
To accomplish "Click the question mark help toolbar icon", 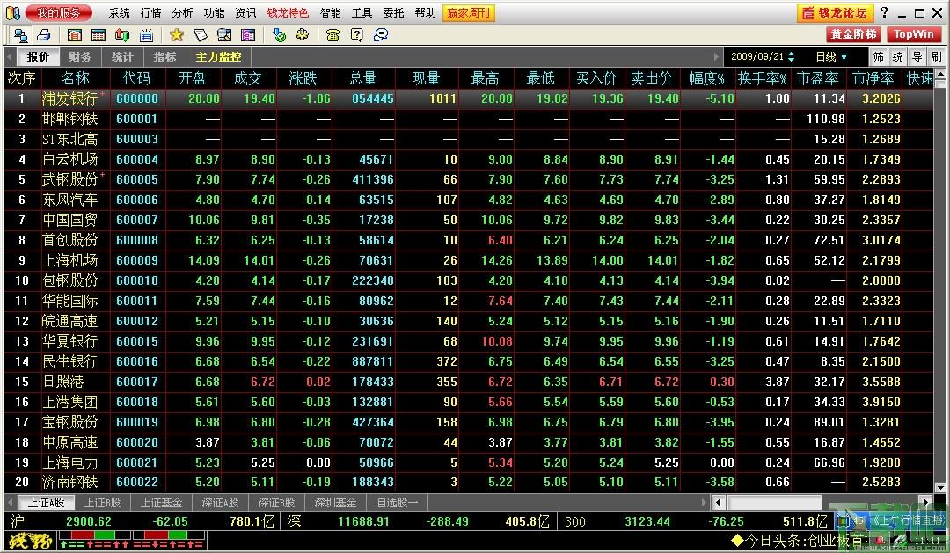I will [357, 35].
